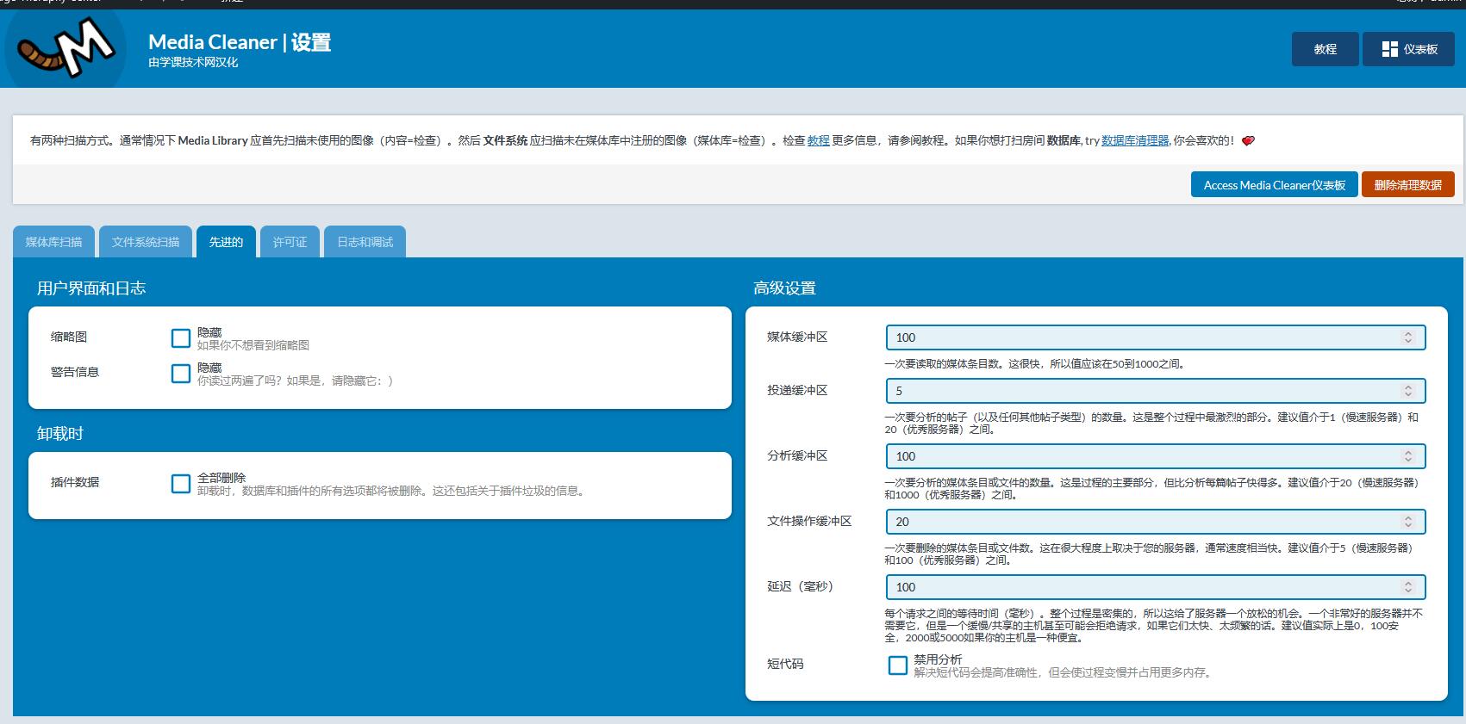Click the dashboard grid icon
The width and height of the screenshot is (1466, 724).
(x=1389, y=49)
